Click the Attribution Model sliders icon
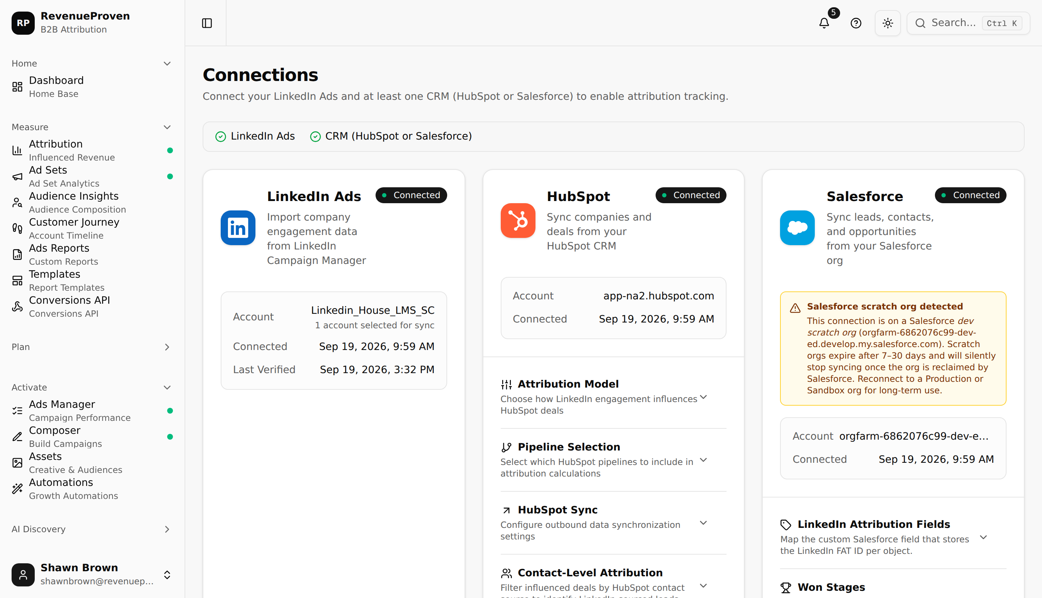This screenshot has width=1042, height=598. pos(506,384)
